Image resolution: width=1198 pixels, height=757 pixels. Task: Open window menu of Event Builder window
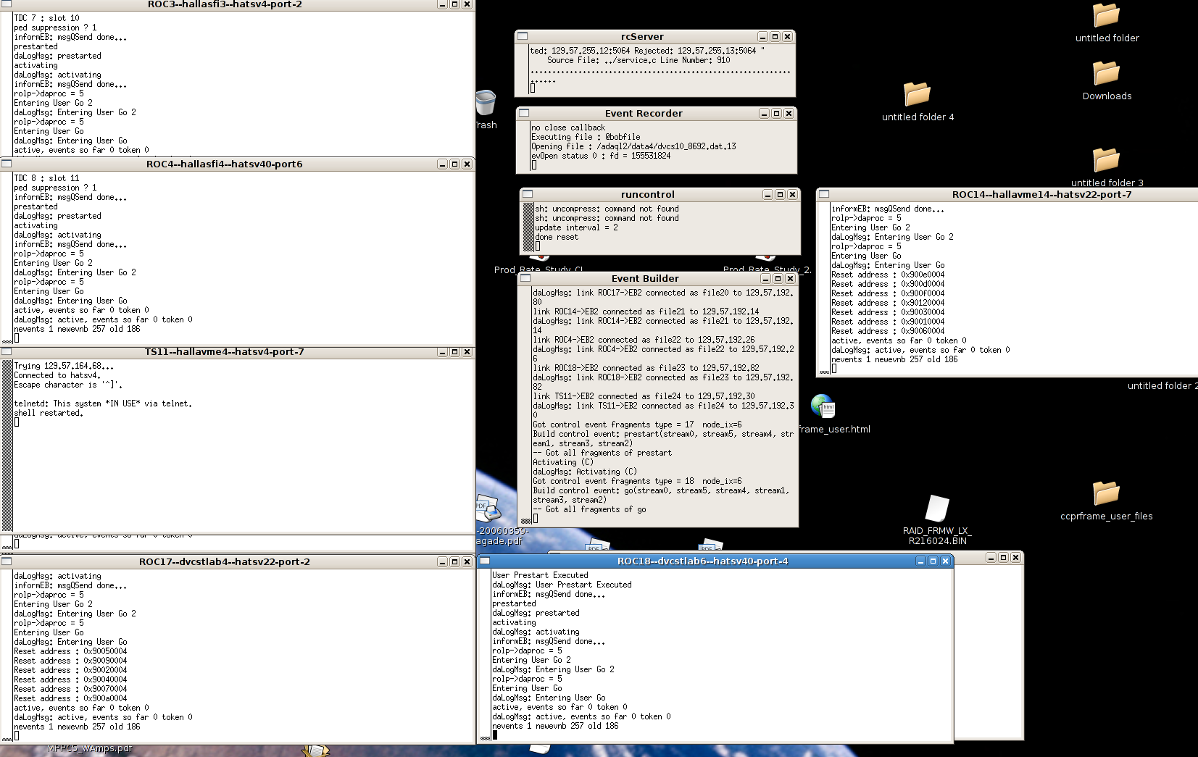525,278
